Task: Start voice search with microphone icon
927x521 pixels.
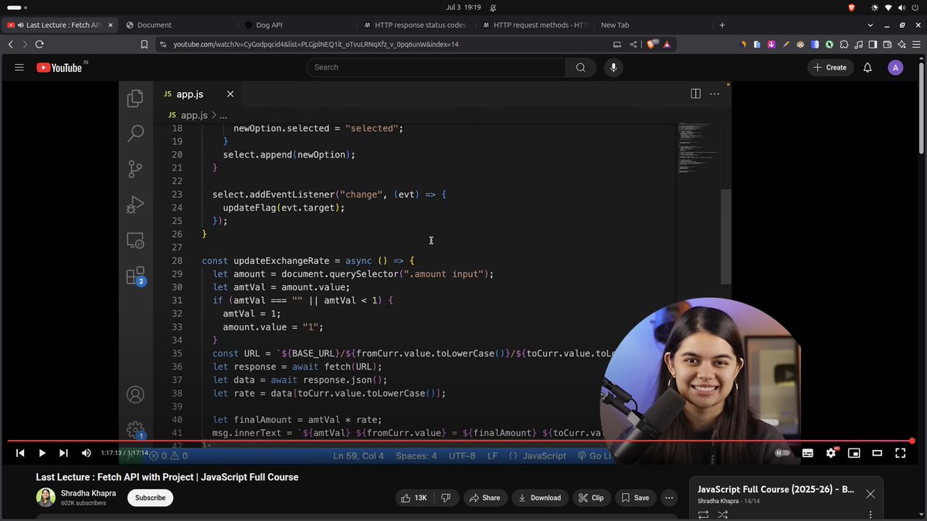Action: pyautogui.click(x=614, y=67)
